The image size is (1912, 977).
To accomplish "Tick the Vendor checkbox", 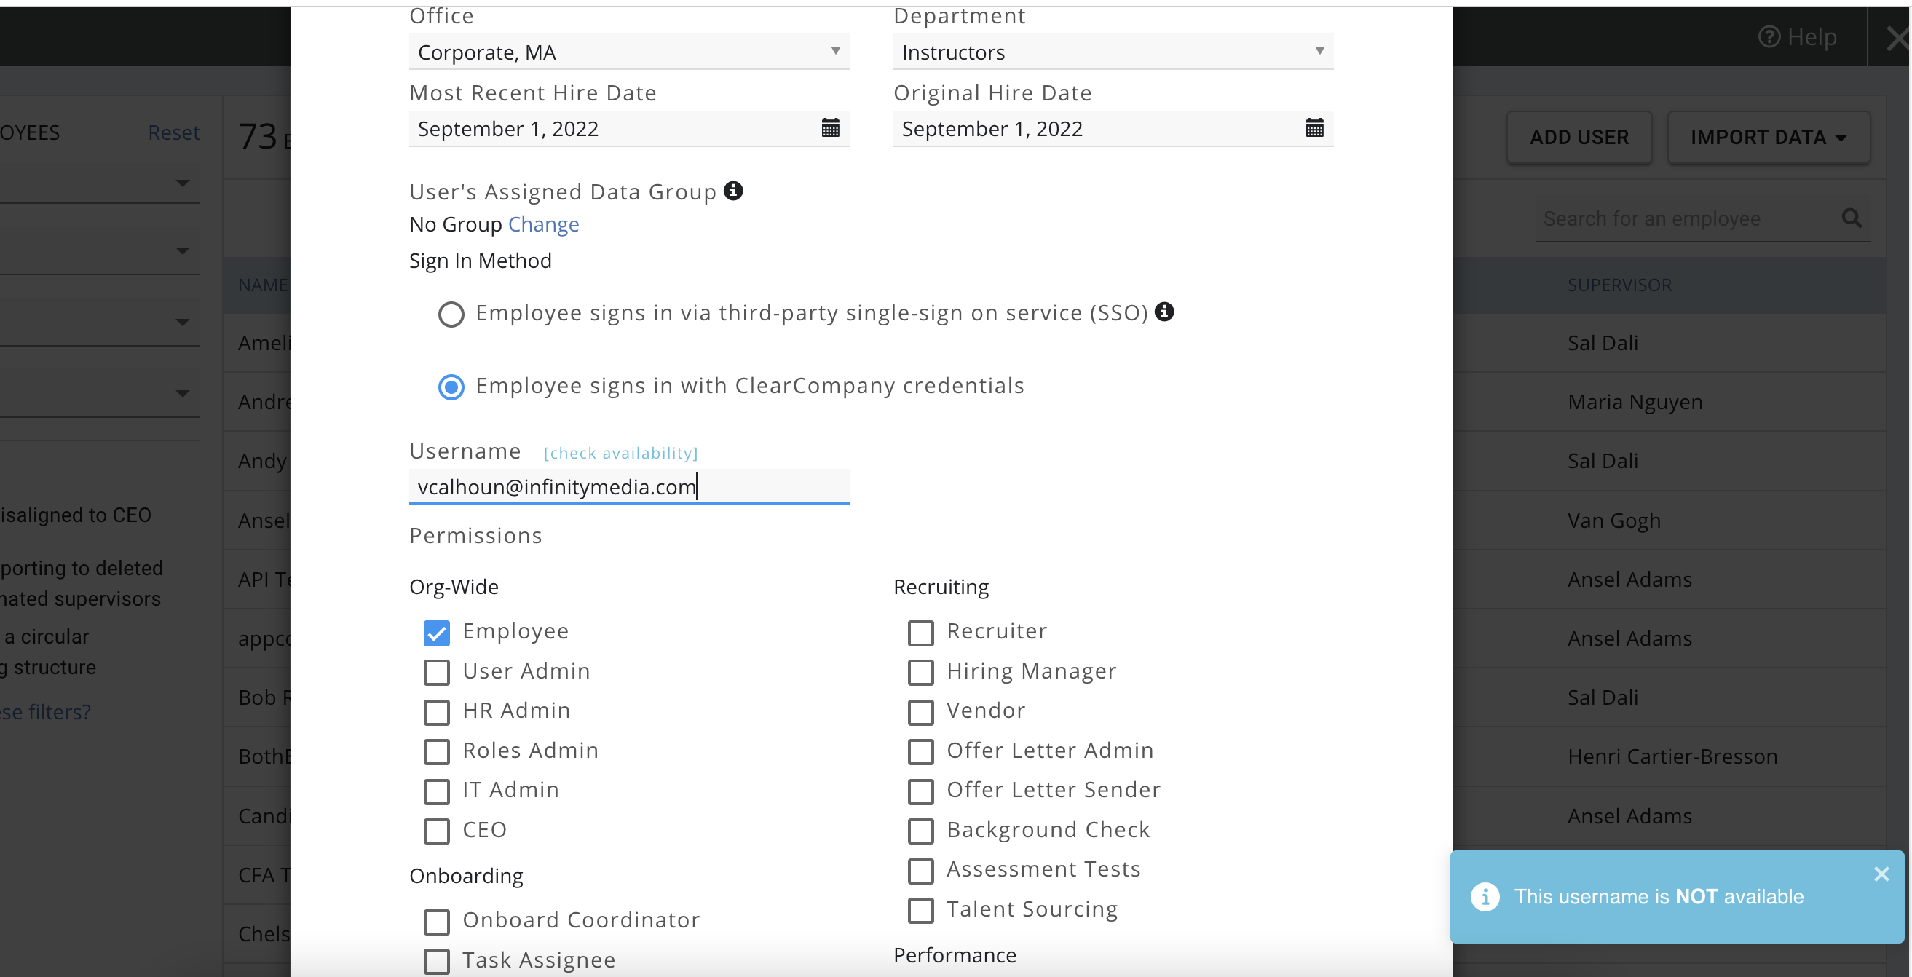I will pos(920,712).
